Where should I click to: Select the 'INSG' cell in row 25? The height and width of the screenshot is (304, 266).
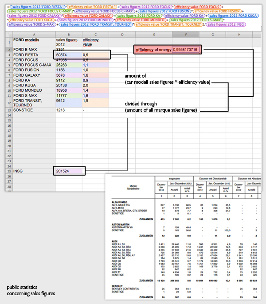(34, 171)
